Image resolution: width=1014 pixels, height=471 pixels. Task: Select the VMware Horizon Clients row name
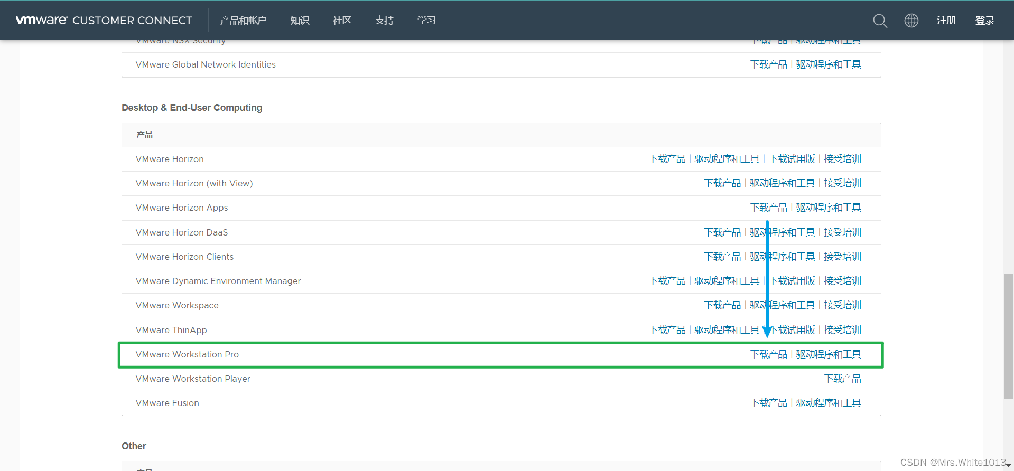click(184, 257)
